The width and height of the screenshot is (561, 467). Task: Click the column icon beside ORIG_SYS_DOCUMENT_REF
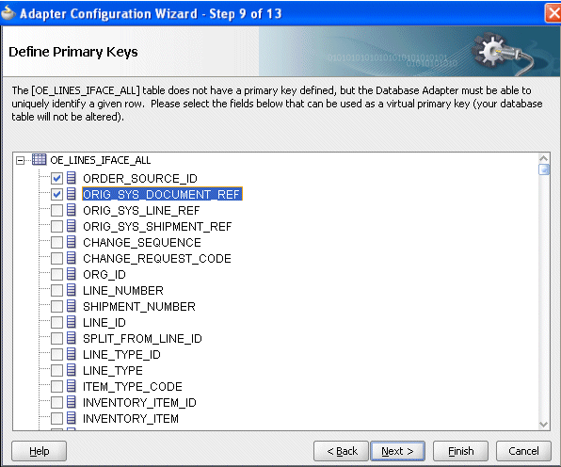click(x=72, y=194)
